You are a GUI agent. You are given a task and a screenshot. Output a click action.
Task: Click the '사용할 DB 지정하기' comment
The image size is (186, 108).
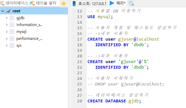click(x=118, y=11)
